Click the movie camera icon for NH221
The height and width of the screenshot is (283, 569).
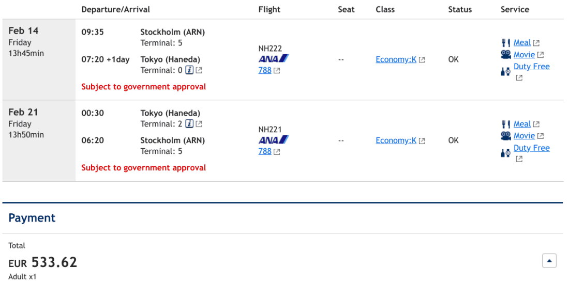506,135
